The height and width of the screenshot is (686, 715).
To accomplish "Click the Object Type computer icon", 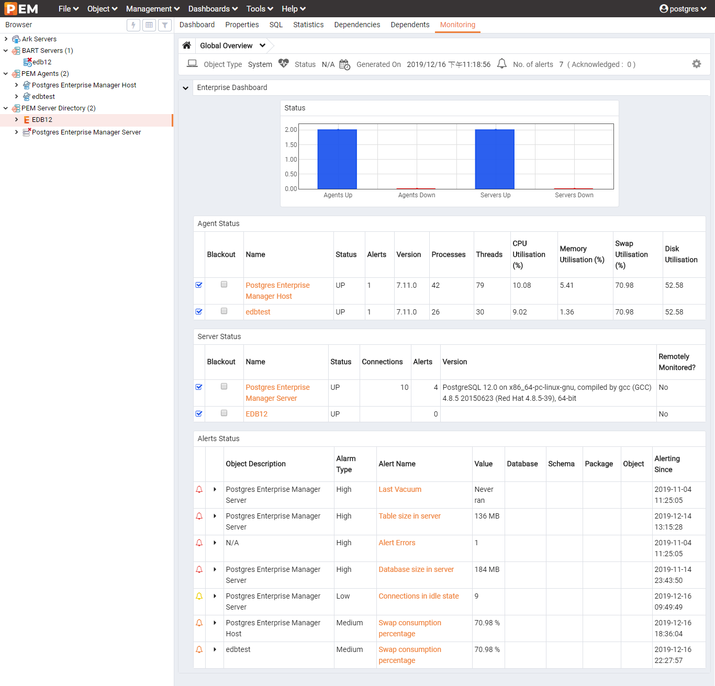I will pyautogui.click(x=193, y=64).
